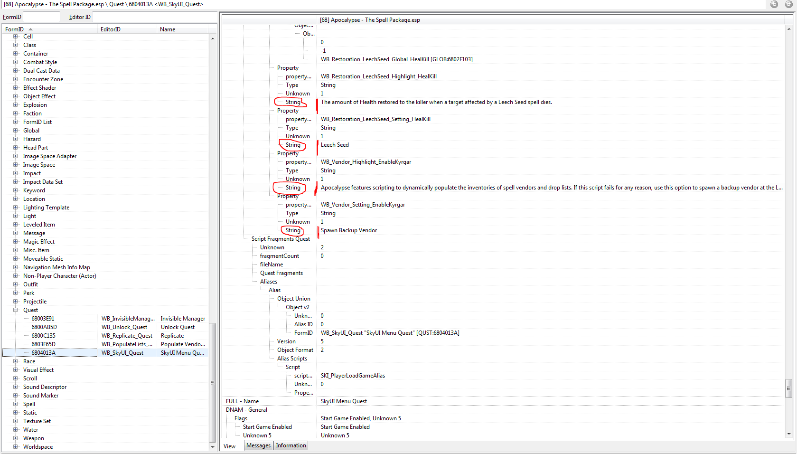
Task: Expand the Spell record group
Action: (x=16, y=404)
